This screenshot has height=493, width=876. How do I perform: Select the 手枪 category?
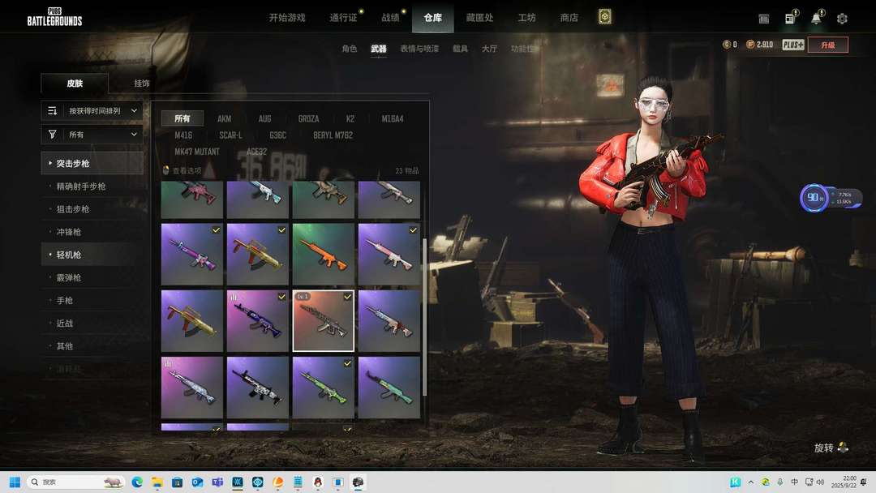coord(65,300)
